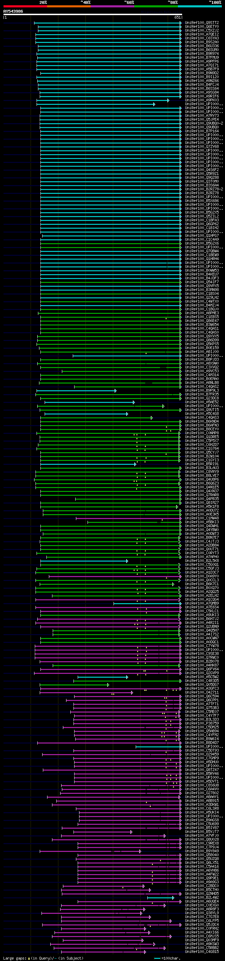225x961 pixels.
Task: Select the UniRef100_C5XZJ2 label
Action: pos(201,31)
